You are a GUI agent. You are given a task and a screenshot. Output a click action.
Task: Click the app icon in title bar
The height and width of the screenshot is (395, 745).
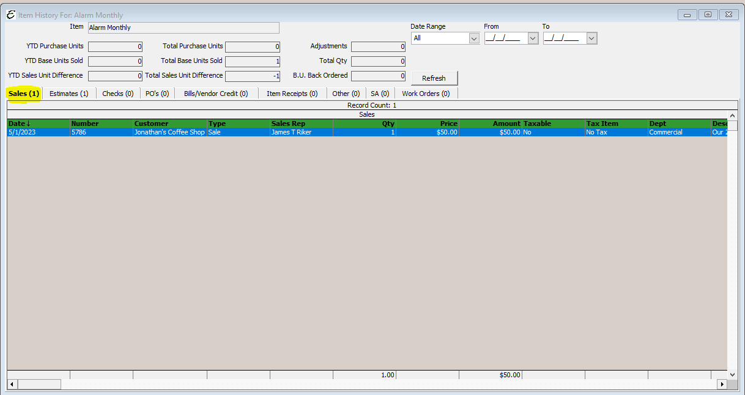(x=10, y=15)
